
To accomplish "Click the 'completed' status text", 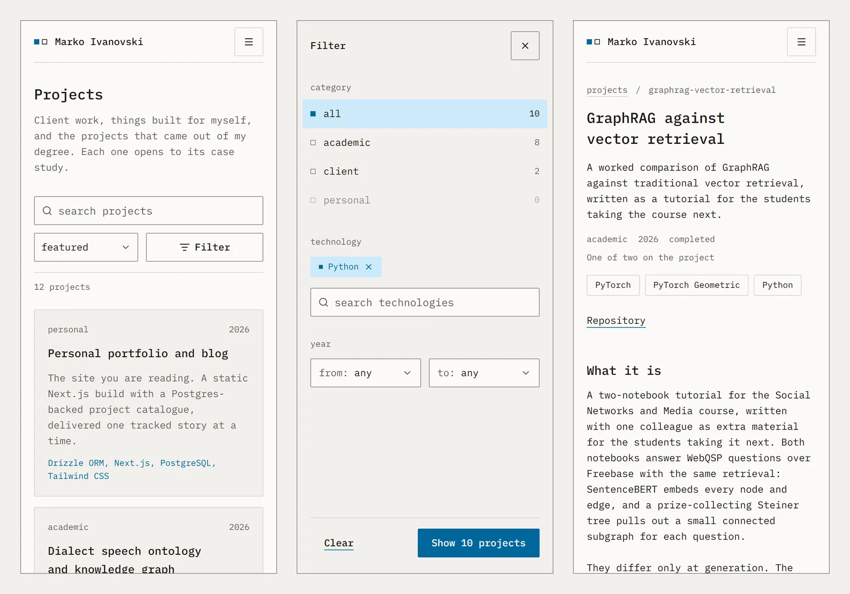I will pyautogui.click(x=692, y=239).
